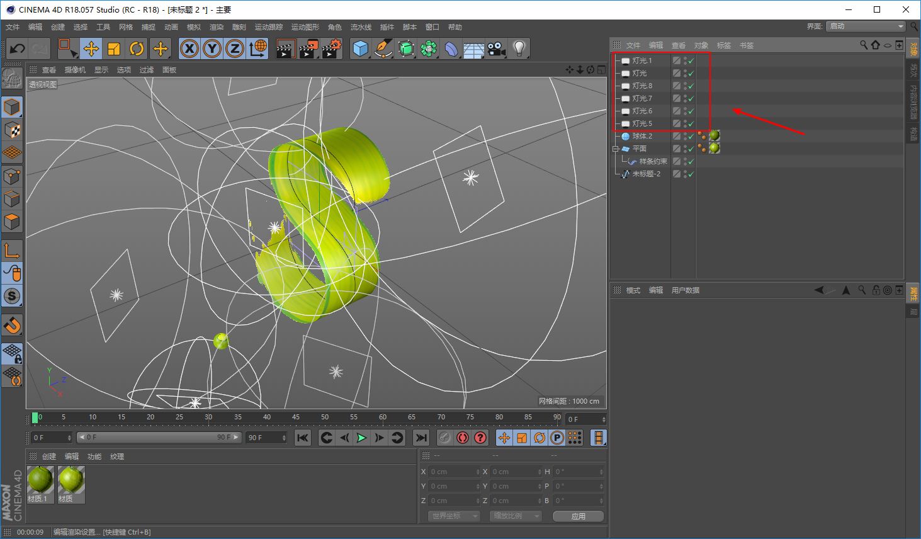Open the 界面 layout dropdown

(866, 26)
